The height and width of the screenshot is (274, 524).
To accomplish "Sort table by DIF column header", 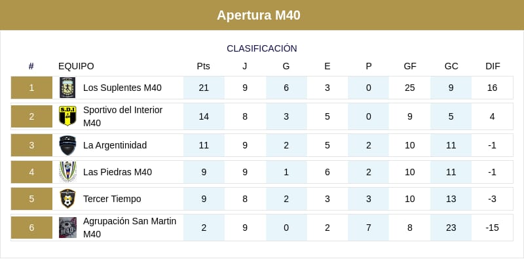I will click(493, 66).
